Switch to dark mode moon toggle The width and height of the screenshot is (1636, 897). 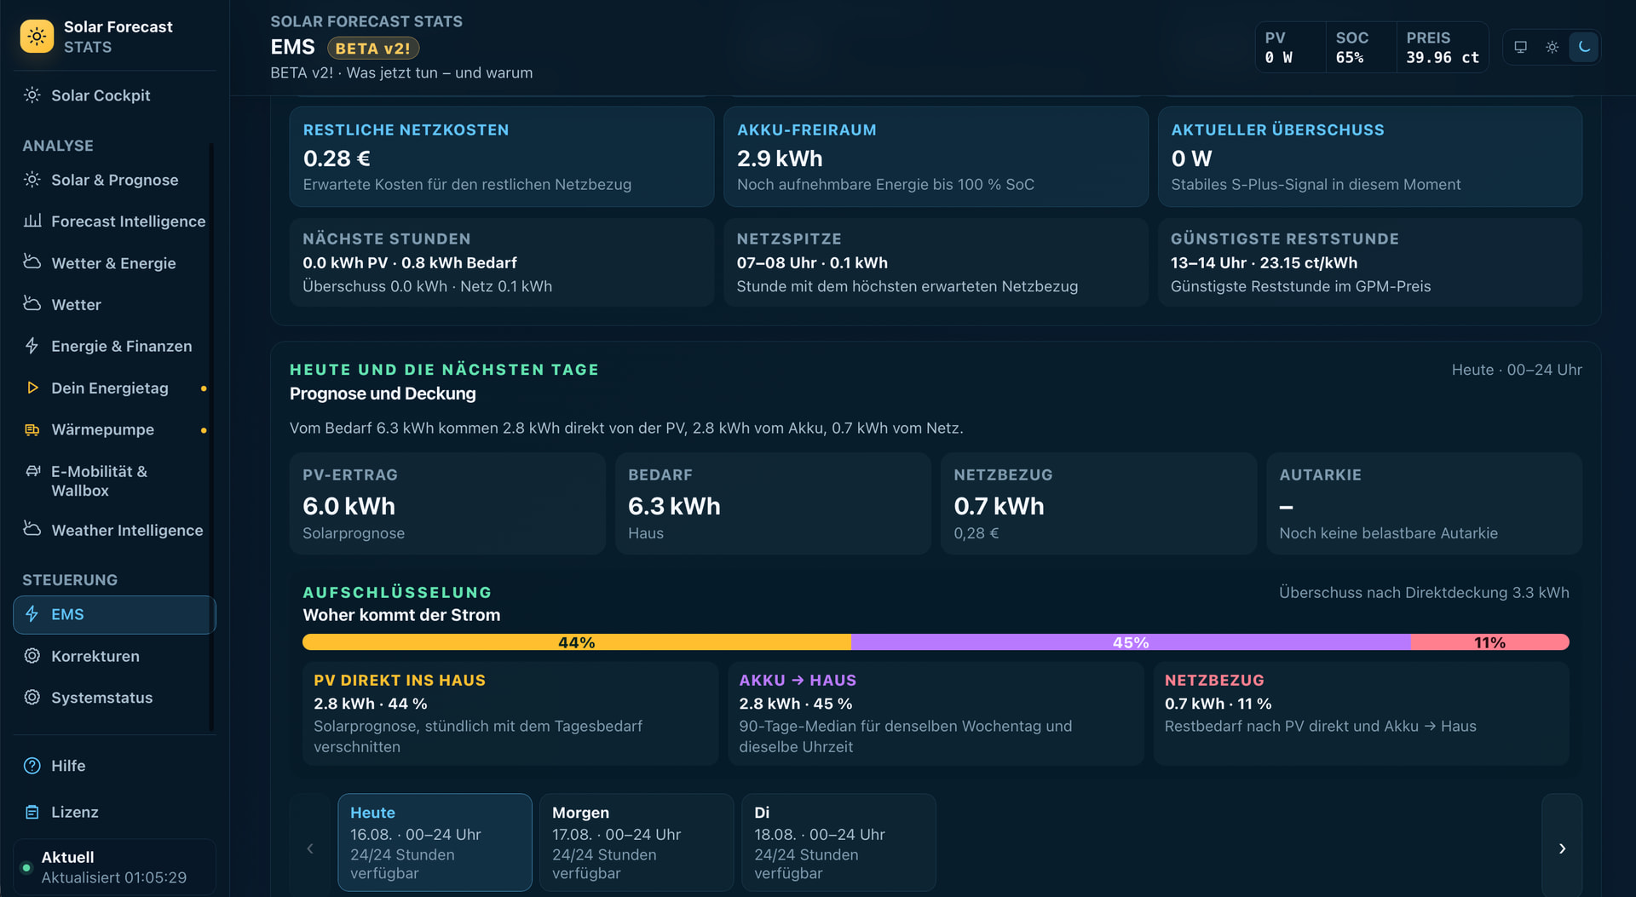click(1584, 47)
